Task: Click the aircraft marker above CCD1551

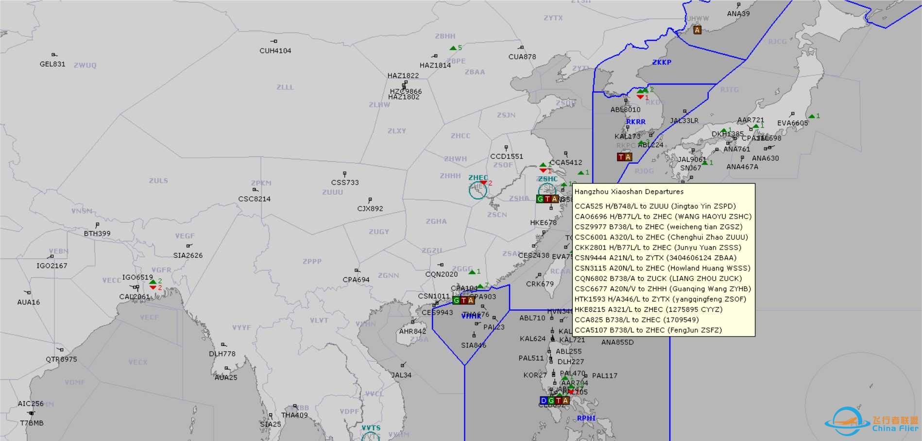Action: tap(506, 147)
